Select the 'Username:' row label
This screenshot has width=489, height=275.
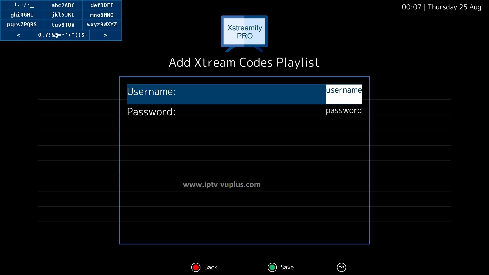152,92
